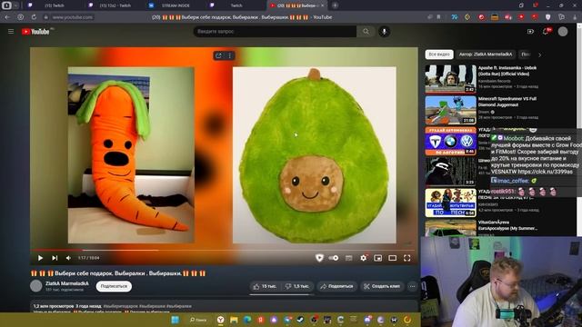Click the www.youtube.com address field
The height and width of the screenshot is (327, 582).
[x=73, y=17]
